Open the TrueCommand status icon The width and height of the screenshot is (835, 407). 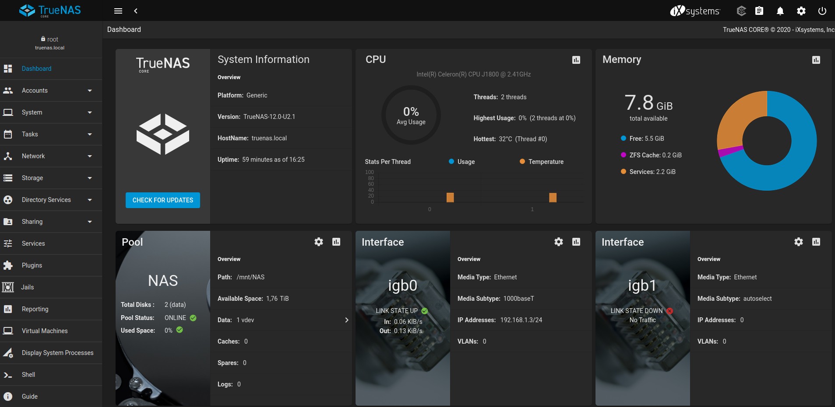(x=741, y=11)
